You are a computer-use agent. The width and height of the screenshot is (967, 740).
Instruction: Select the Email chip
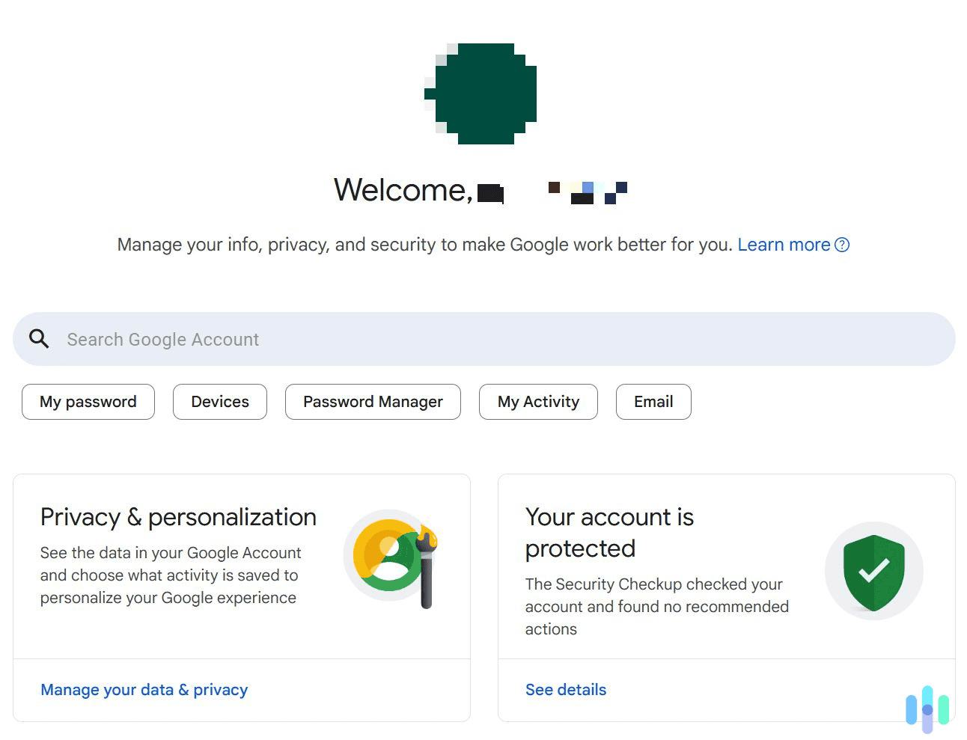point(653,402)
